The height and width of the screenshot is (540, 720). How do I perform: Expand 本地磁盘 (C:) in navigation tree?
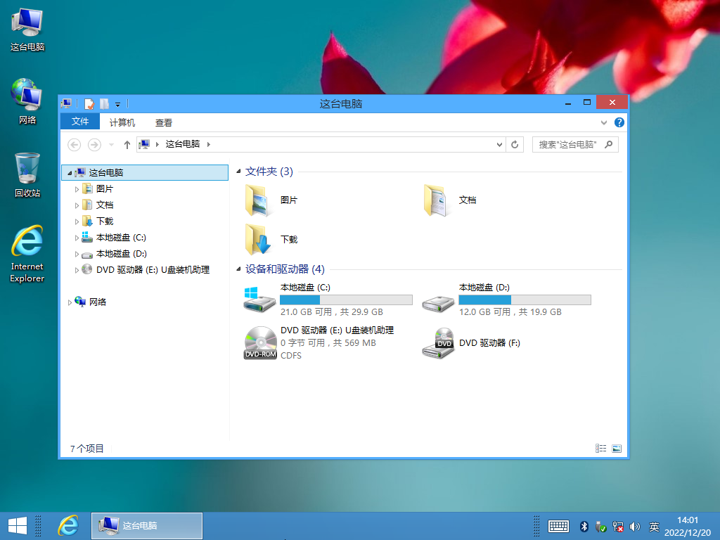pyautogui.click(x=77, y=238)
